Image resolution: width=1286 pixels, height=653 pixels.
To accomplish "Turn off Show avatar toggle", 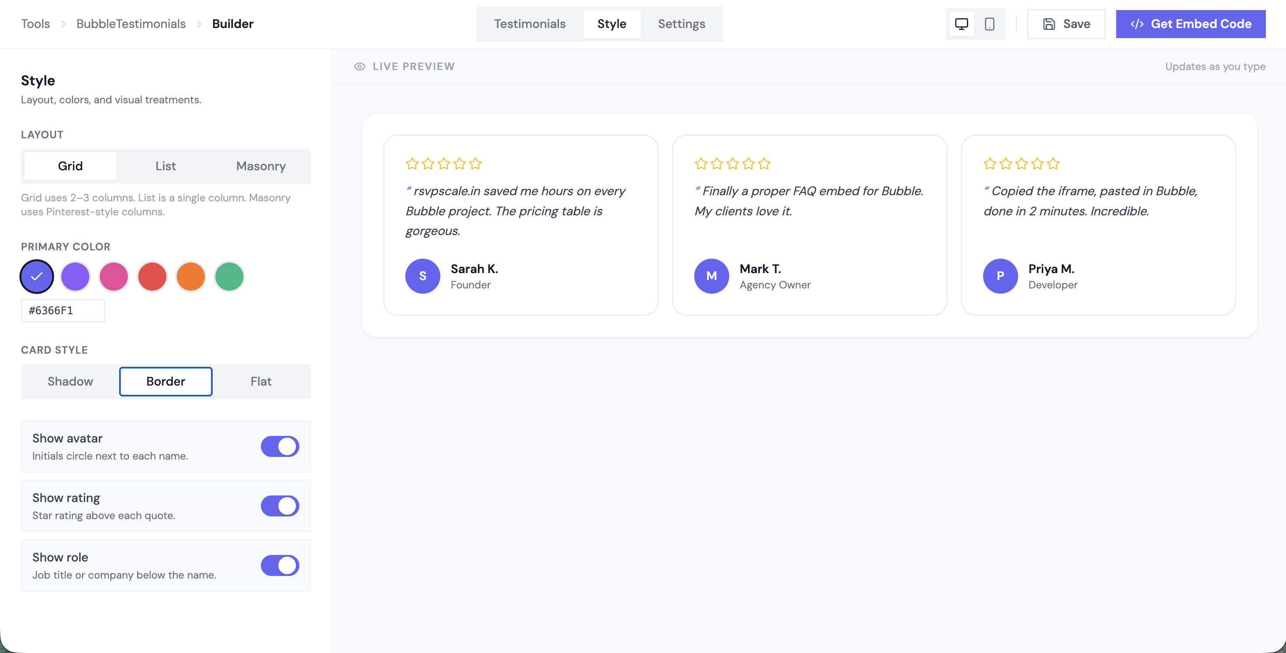I will click(x=280, y=446).
